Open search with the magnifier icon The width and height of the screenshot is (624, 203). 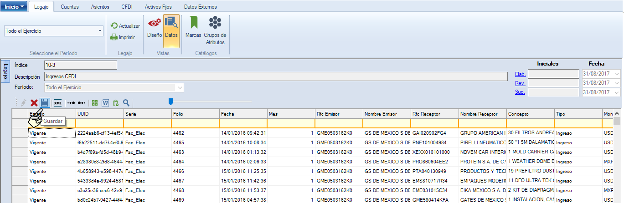[x=126, y=103]
